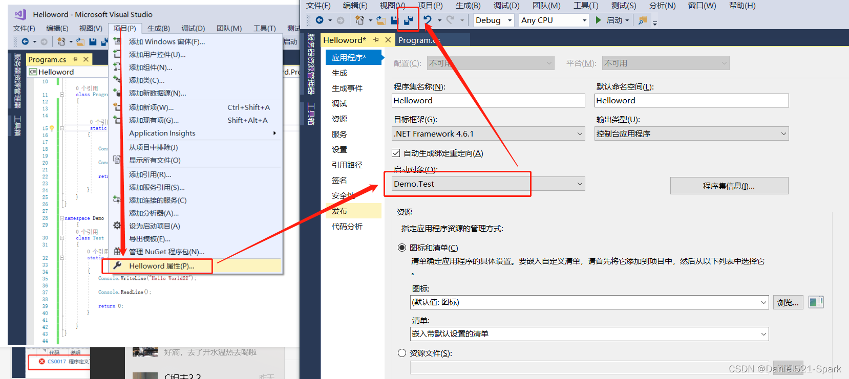Click New Project icon in right toolbar

[359, 20]
